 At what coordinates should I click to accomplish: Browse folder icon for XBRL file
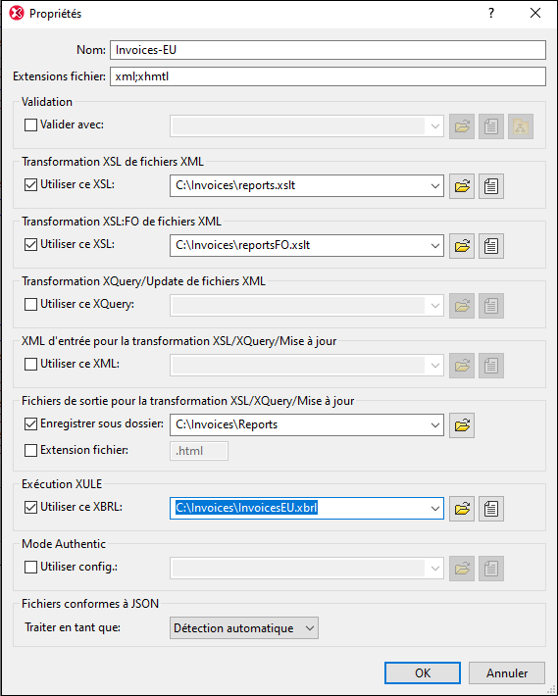pos(462,508)
